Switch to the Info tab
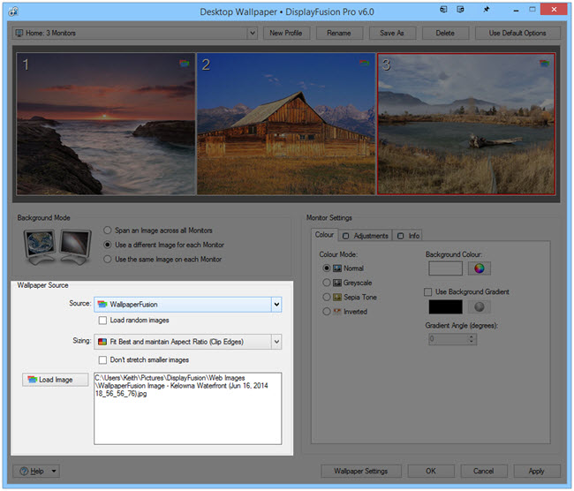574x491 pixels. 408,236
